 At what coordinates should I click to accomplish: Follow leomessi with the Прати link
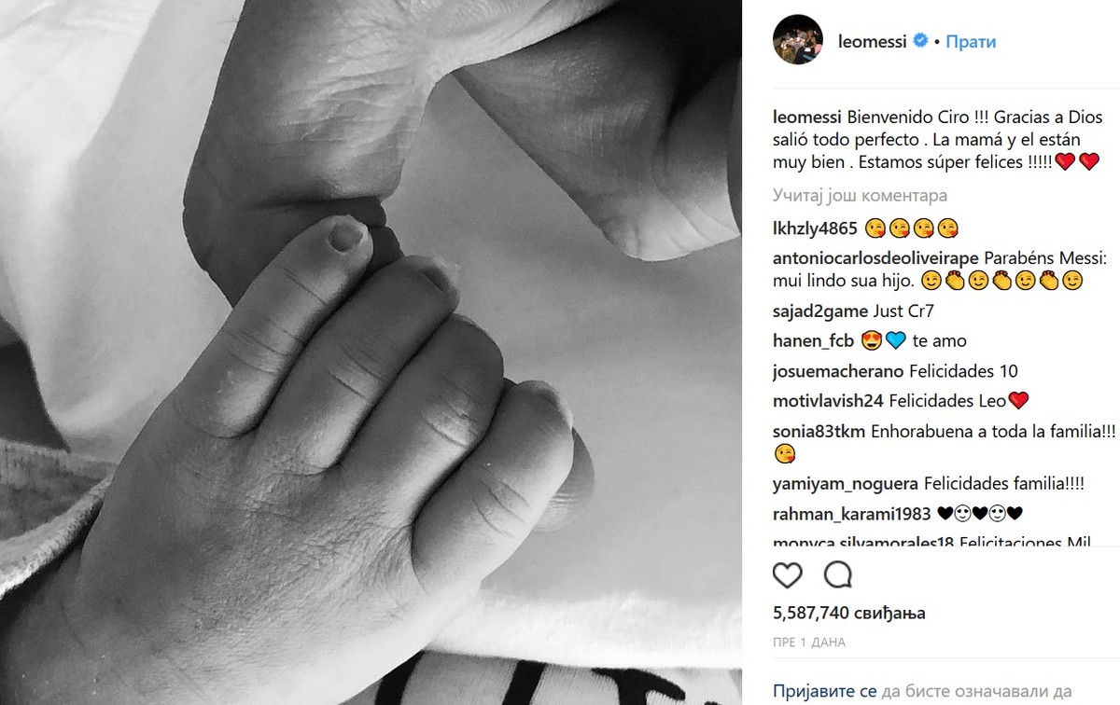(971, 42)
